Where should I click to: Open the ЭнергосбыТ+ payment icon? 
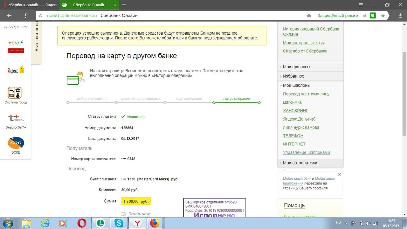click(x=16, y=118)
